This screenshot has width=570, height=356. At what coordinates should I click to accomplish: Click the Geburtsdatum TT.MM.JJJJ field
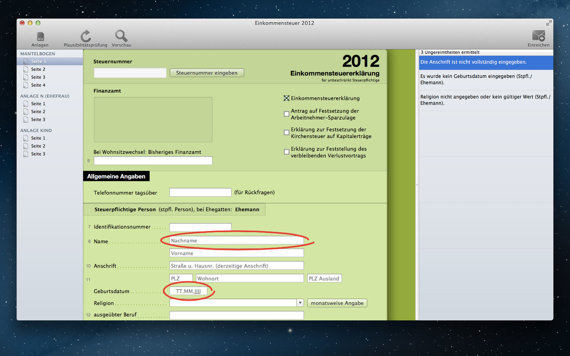(188, 291)
